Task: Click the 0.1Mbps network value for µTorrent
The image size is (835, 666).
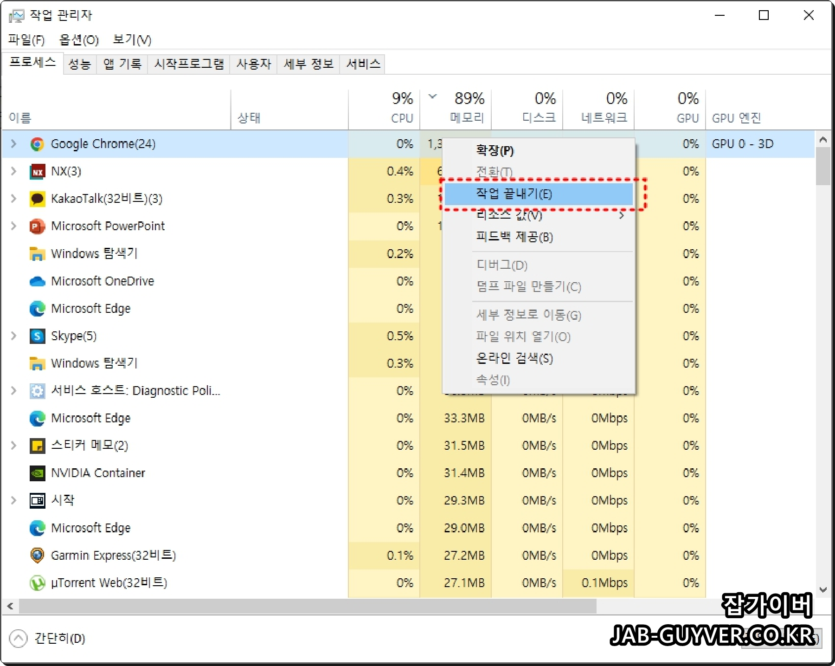Action: pos(604,583)
